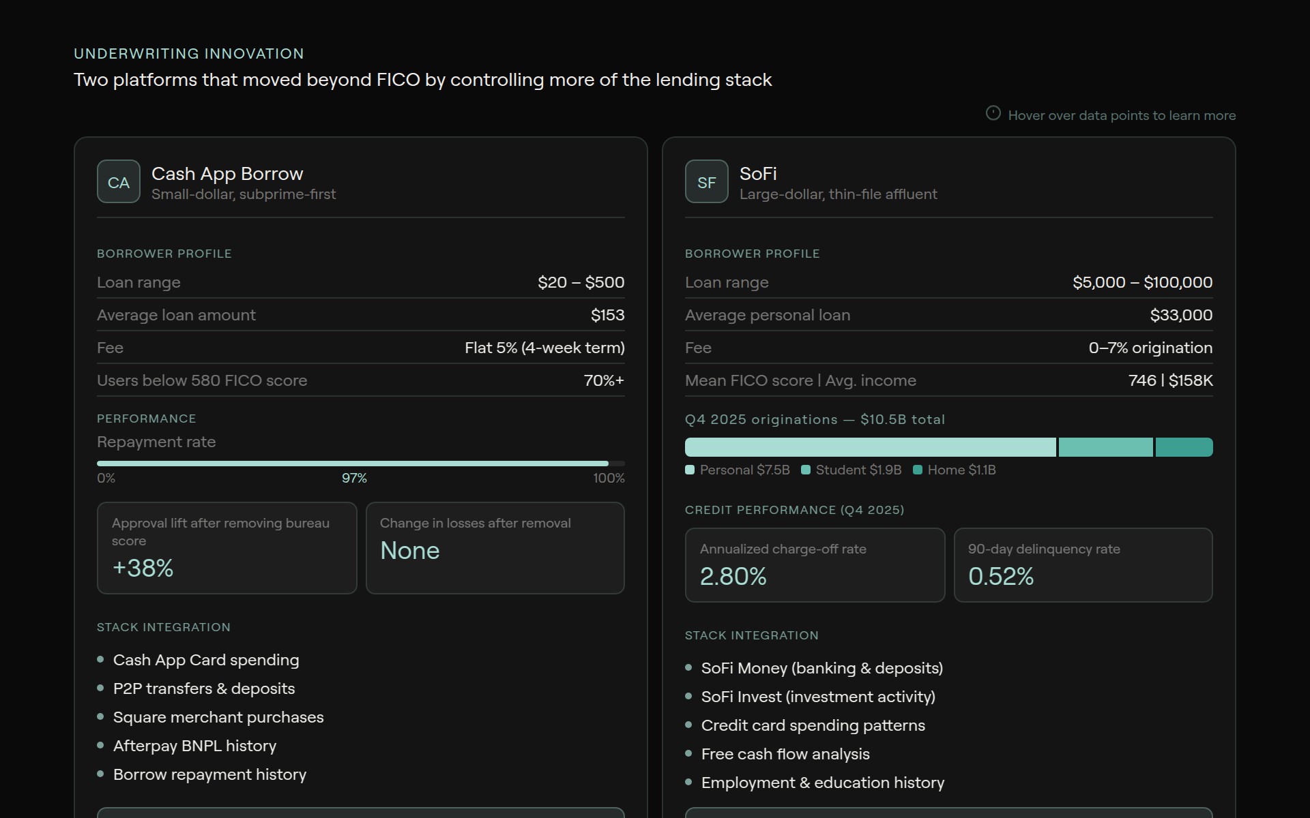Click the Cash App Borrow heading
The width and height of the screenshot is (1310, 818).
click(227, 174)
